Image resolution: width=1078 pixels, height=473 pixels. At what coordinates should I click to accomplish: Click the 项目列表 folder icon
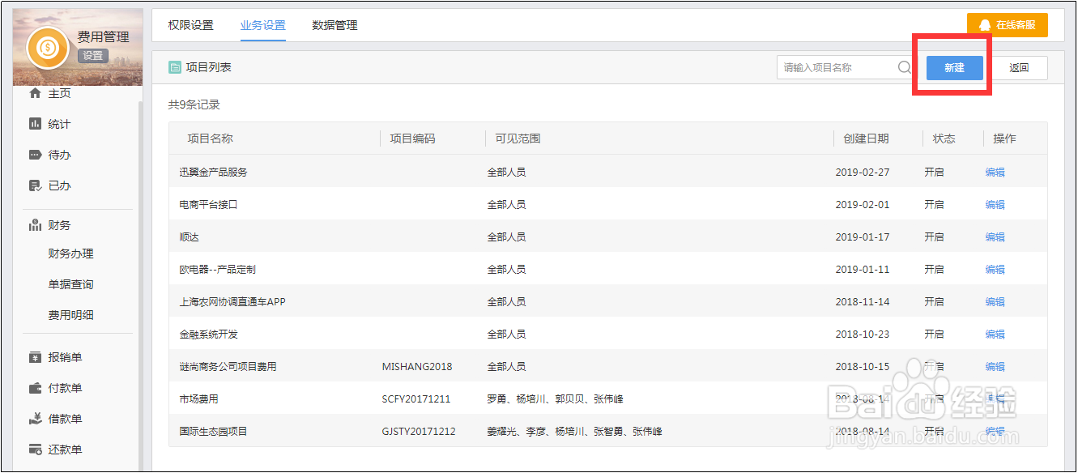[x=175, y=67]
